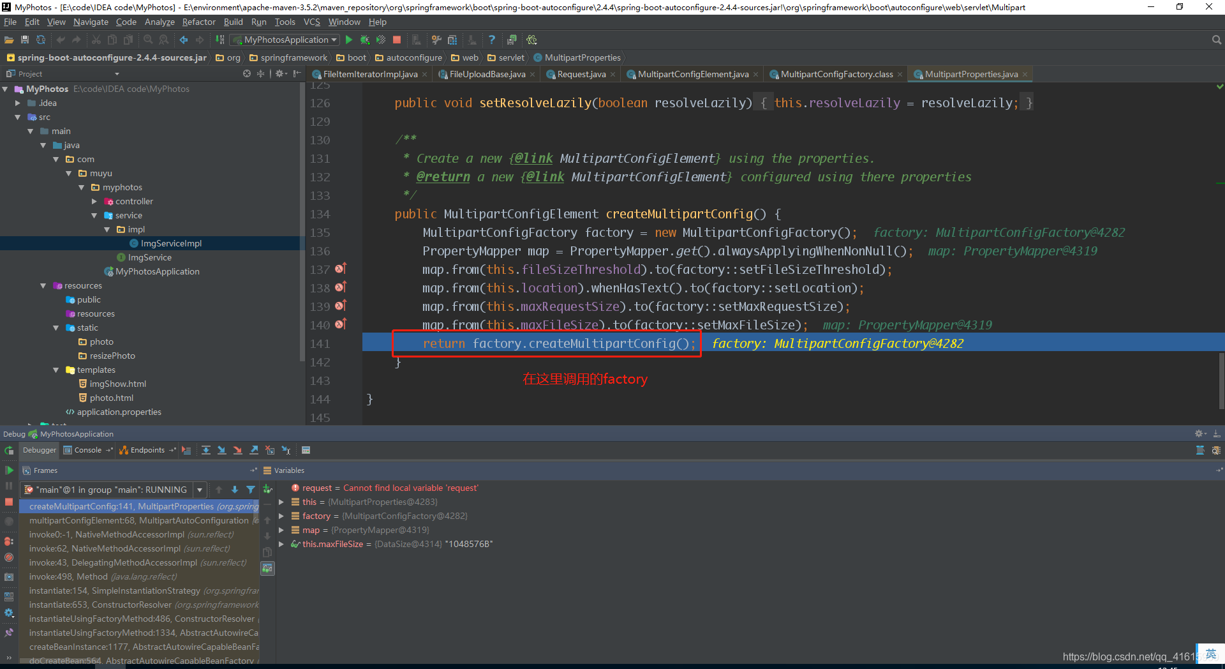Collapse the static folder node
The width and height of the screenshot is (1225, 669).
coord(56,327)
